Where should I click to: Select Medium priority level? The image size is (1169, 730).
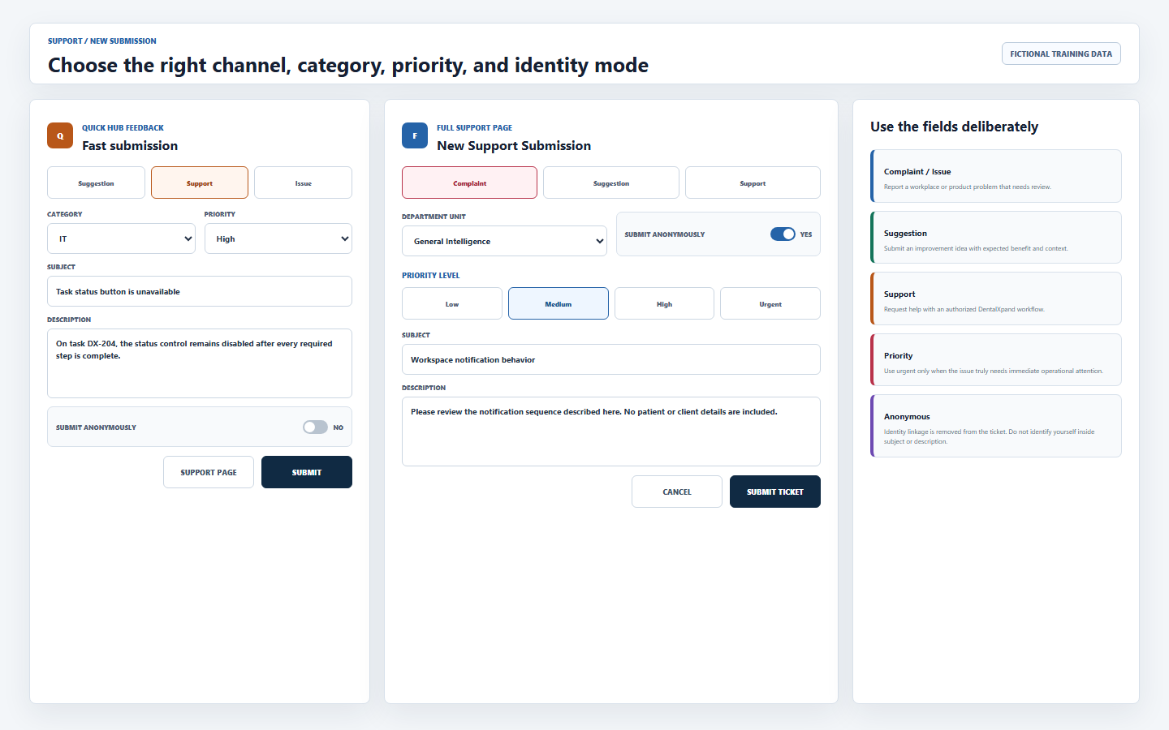559,303
